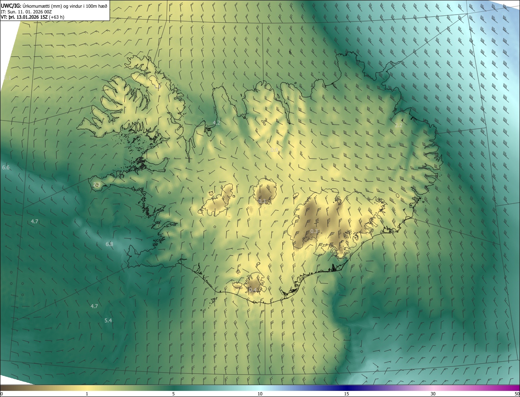This screenshot has height=397, width=520.
Task: Click the 6.6 value label
Action: click(6, 168)
